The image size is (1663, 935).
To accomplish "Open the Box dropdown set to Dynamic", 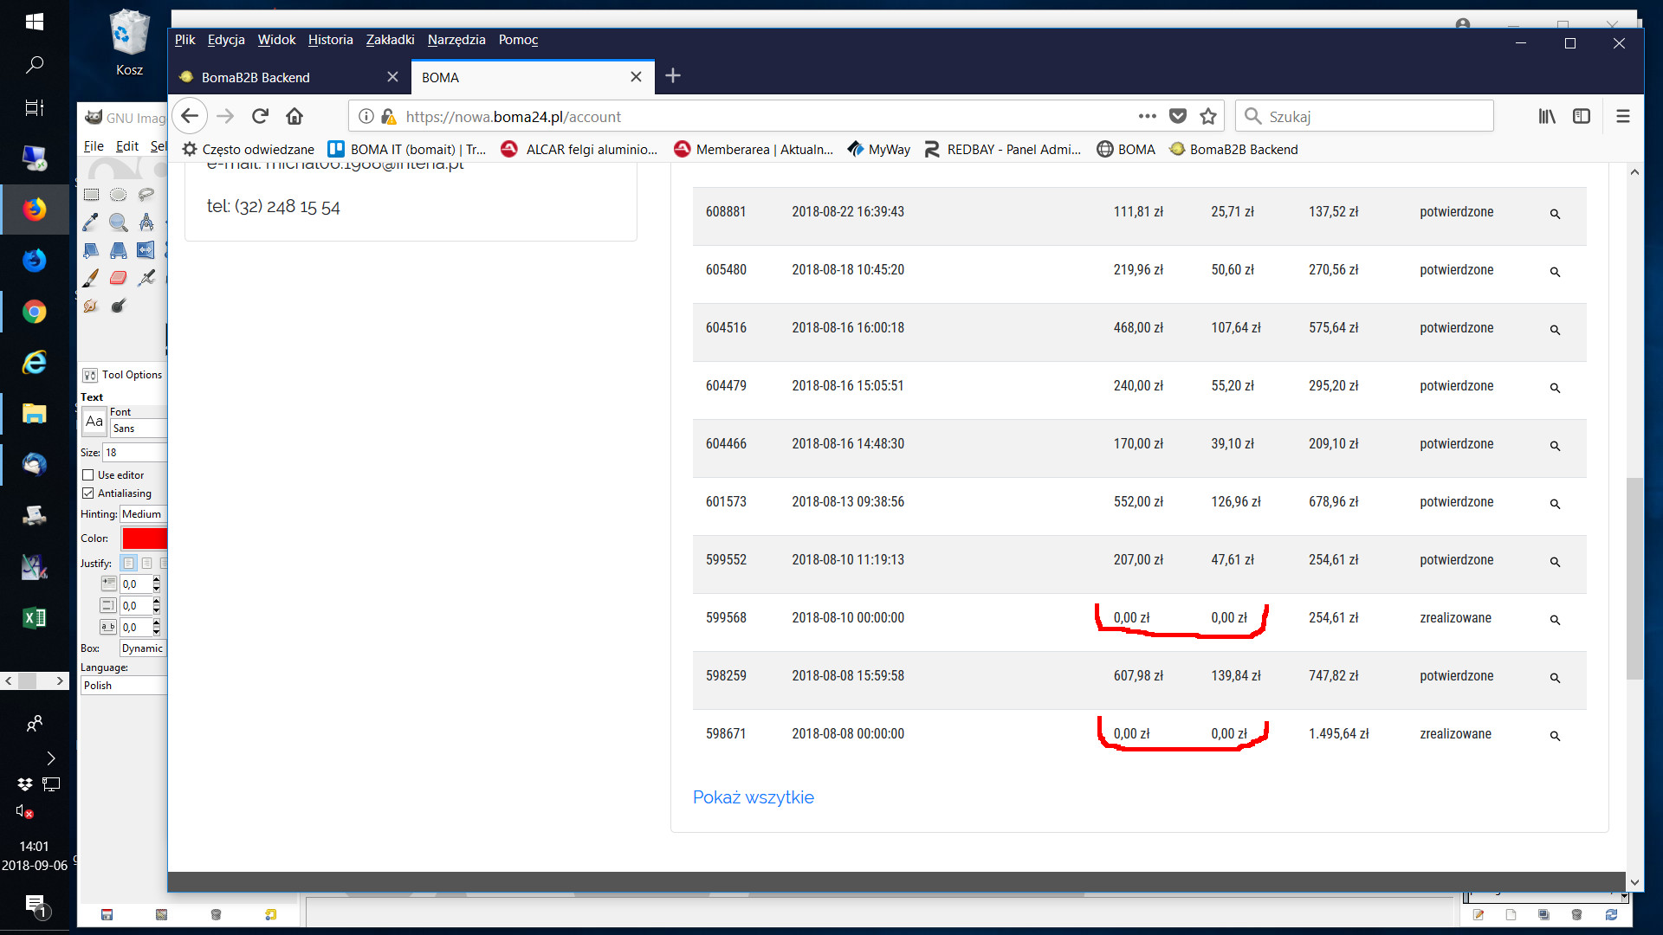I will coord(143,648).
